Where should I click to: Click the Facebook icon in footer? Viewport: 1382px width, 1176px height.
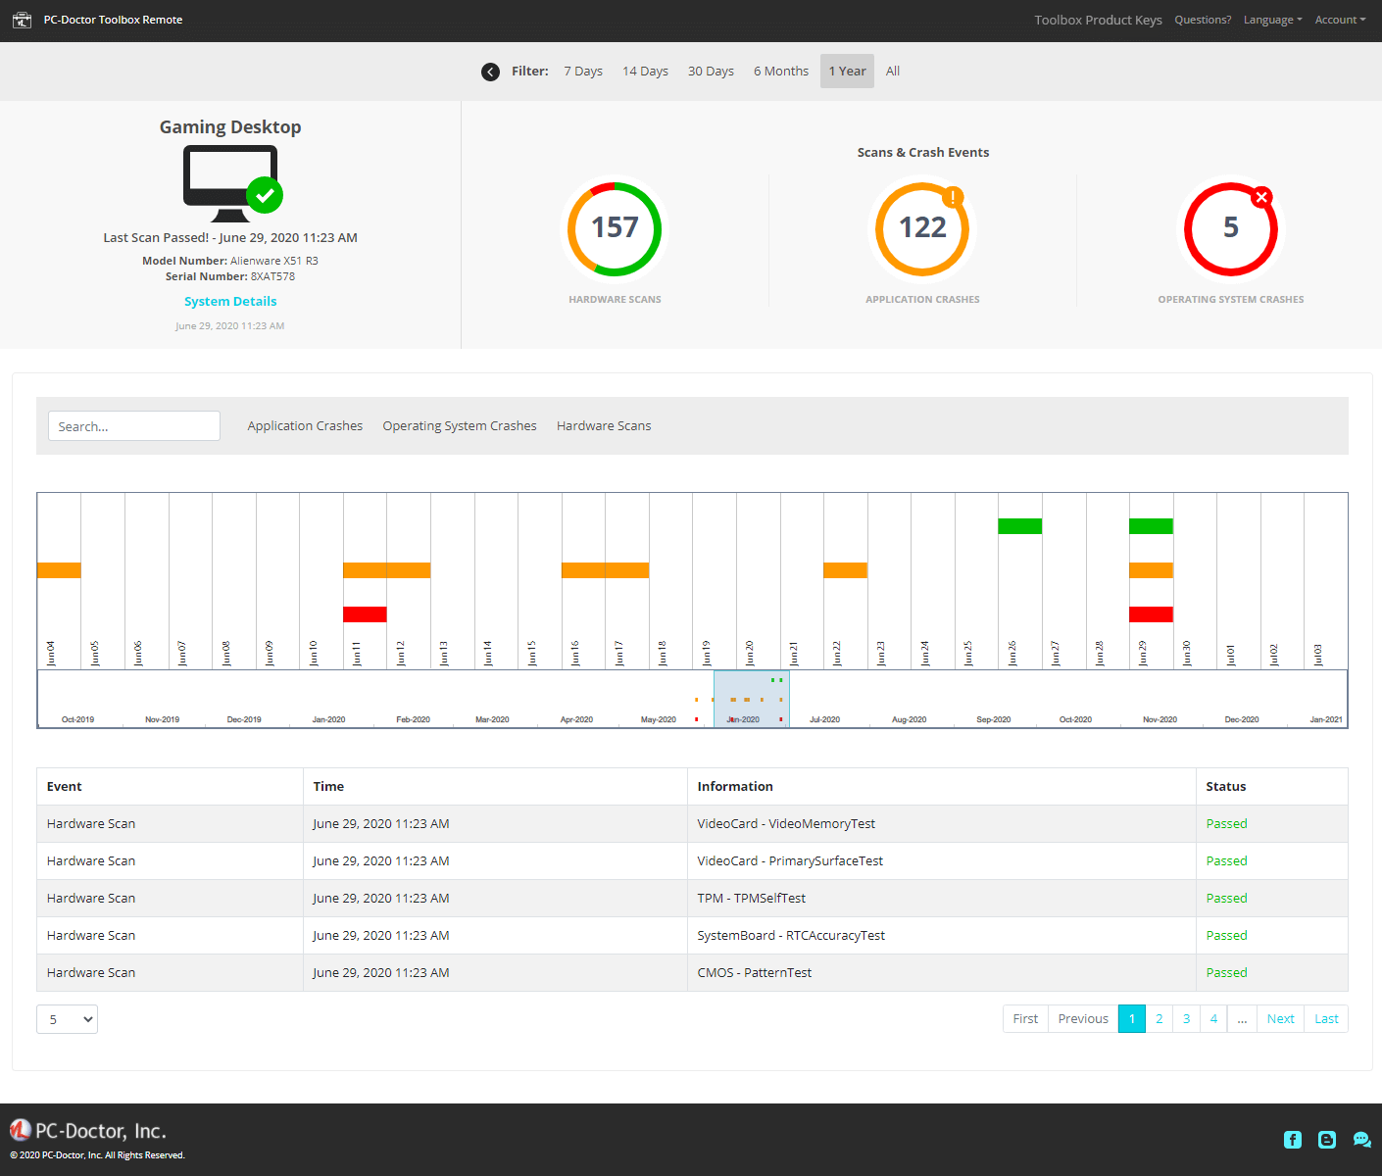[1292, 1140]
